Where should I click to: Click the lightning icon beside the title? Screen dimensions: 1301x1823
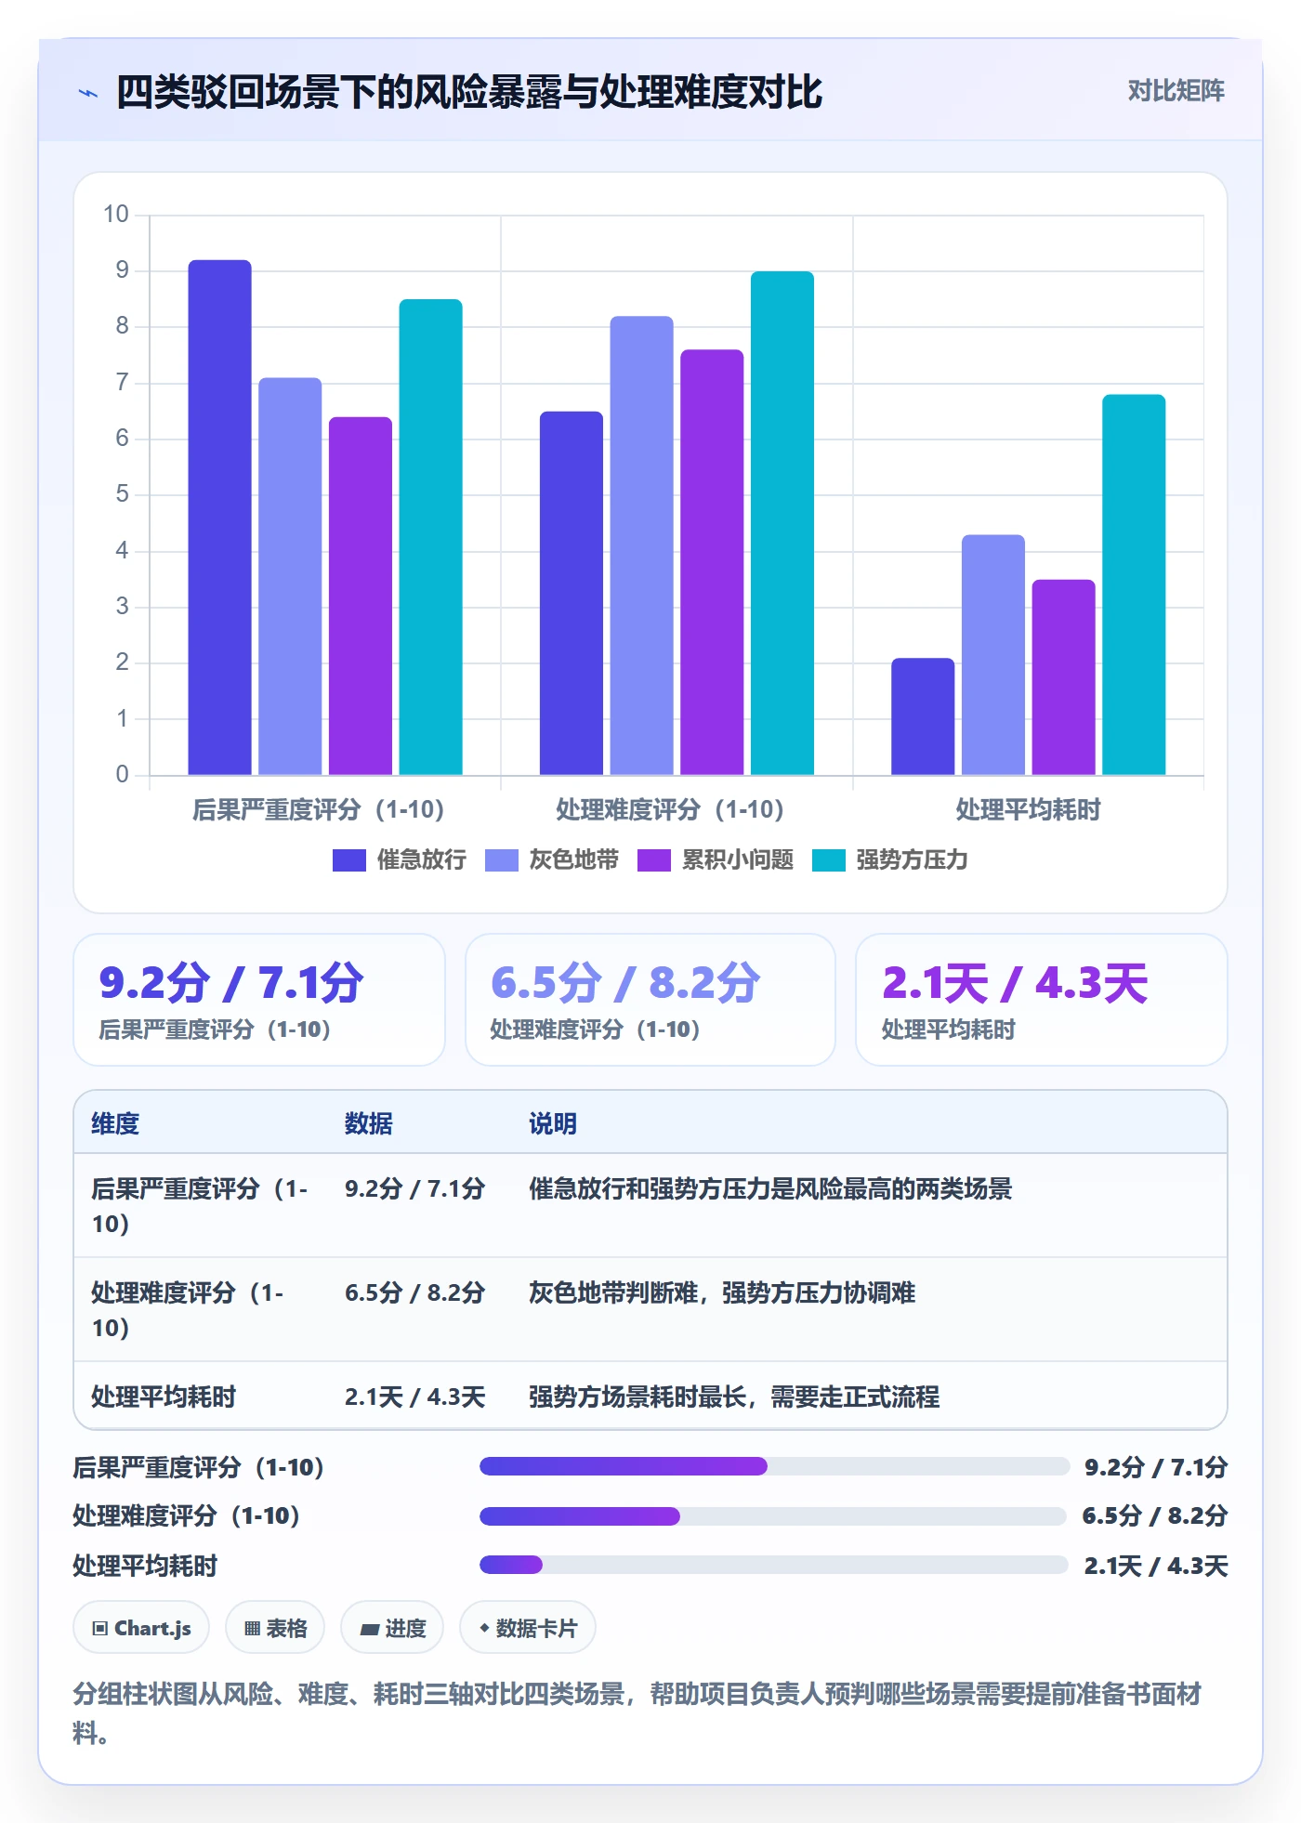[88, 93]
